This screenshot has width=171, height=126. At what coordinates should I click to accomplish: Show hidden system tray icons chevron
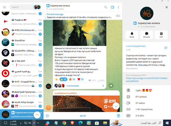point(38,123)
